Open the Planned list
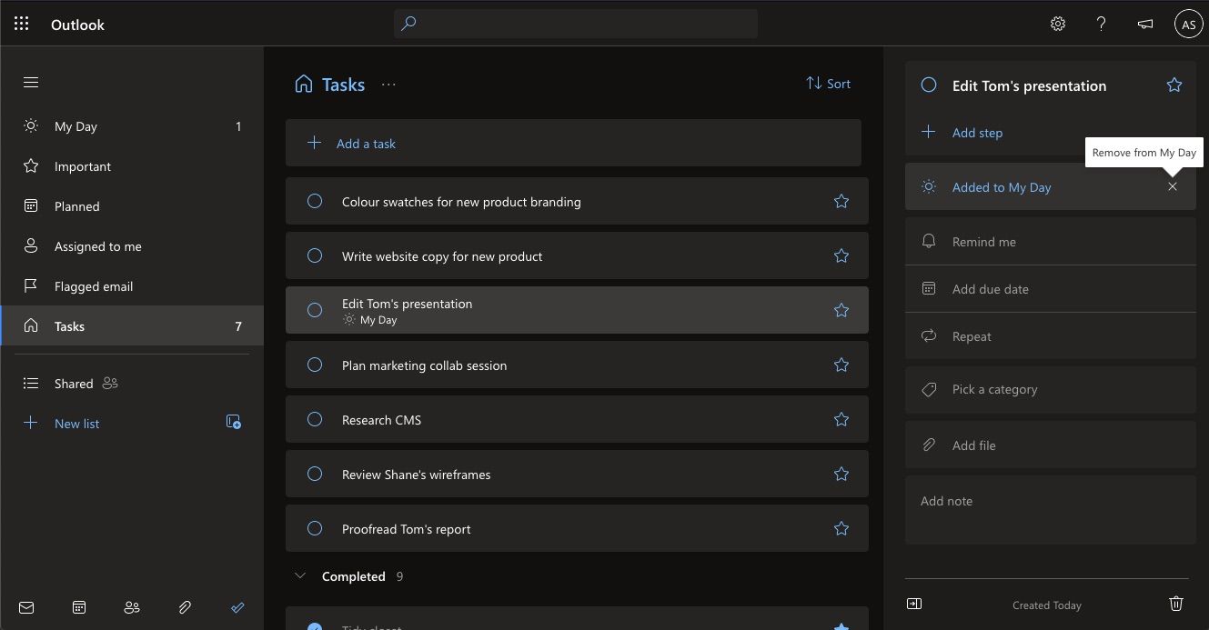The image size is (1209, 630). (77, 206)
